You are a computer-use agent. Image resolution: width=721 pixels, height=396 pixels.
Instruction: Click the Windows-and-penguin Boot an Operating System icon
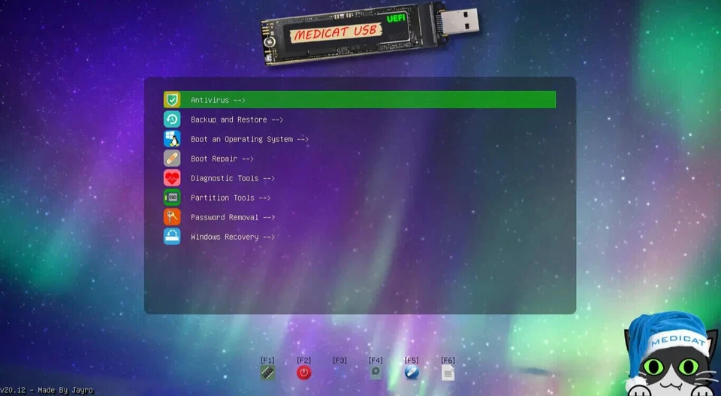click(172, 139)
